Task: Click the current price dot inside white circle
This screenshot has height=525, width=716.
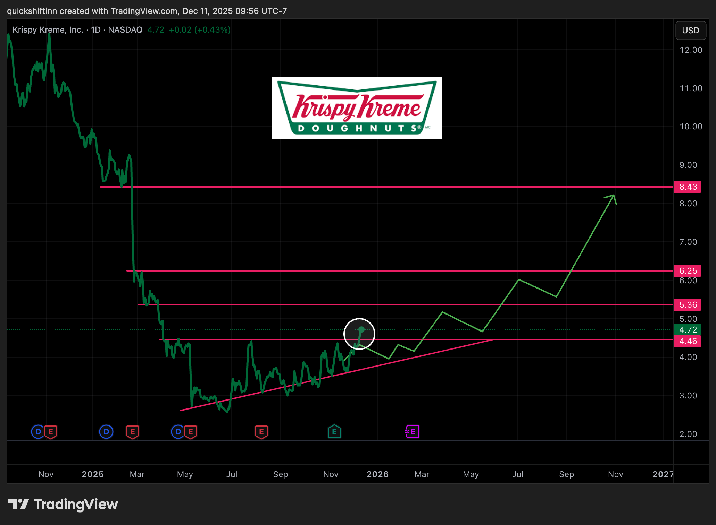Action: pyautogui.click(x=361, y=329)
